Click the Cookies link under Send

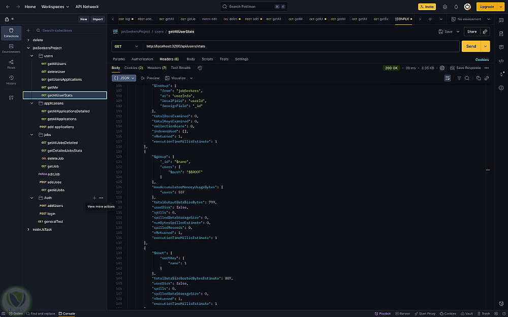tap(482, 59)
